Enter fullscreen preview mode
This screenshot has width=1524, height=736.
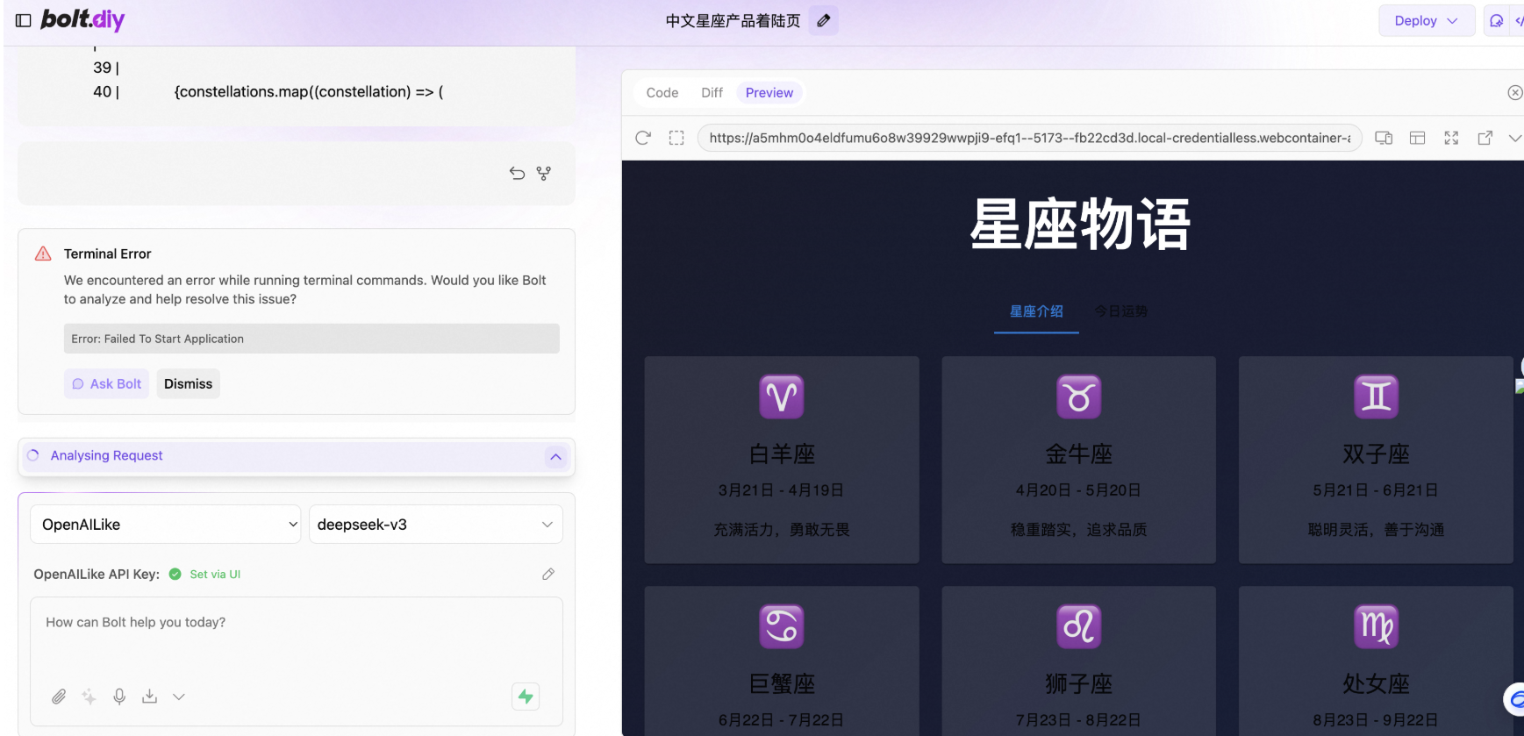pos(1451,138)
